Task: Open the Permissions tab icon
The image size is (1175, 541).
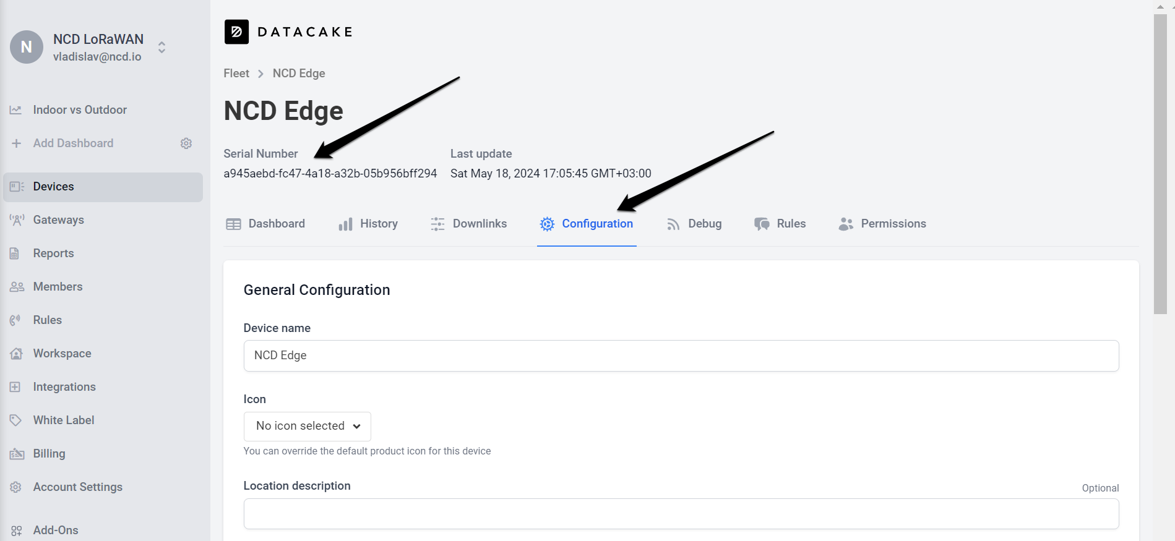Action: [x=845, y=224]
